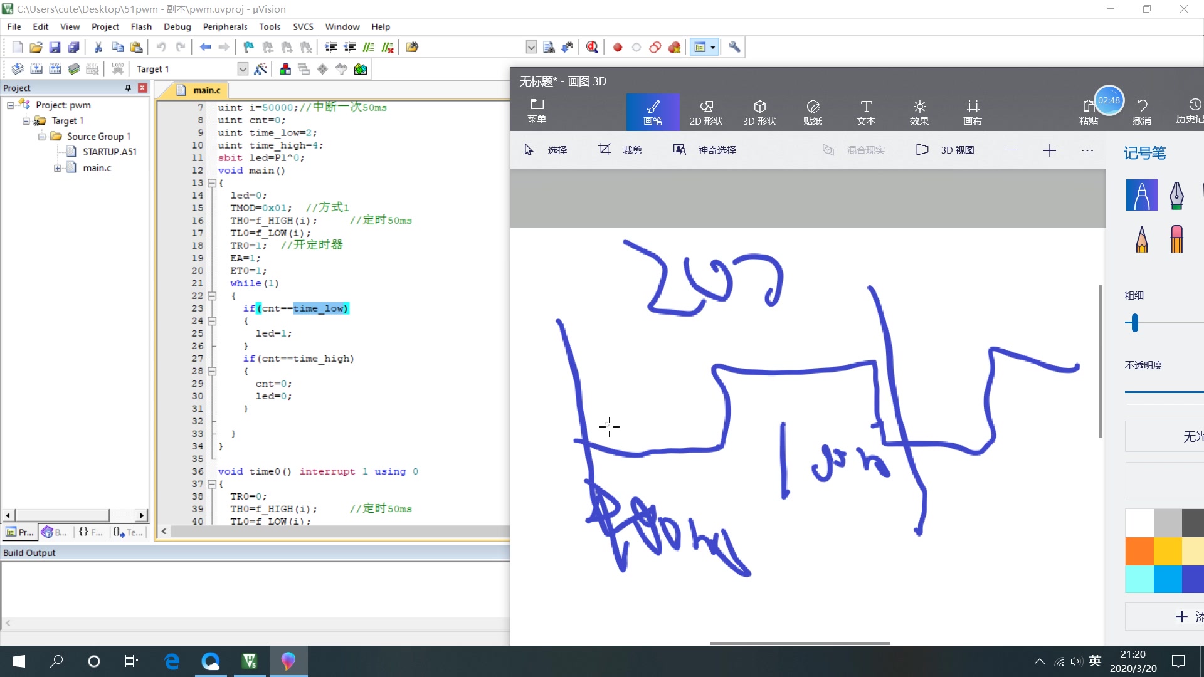
Task: Open the 3D shapes tool
Action: [759, 112]
